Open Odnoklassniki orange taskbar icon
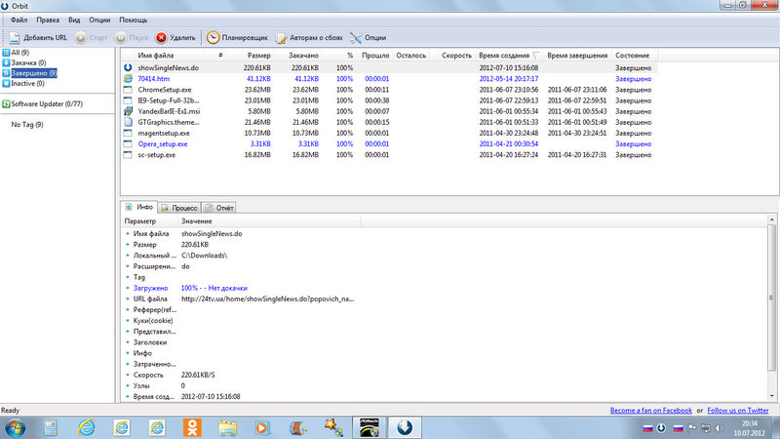Viewport: 780px width, 439px height. coord(192,427)
